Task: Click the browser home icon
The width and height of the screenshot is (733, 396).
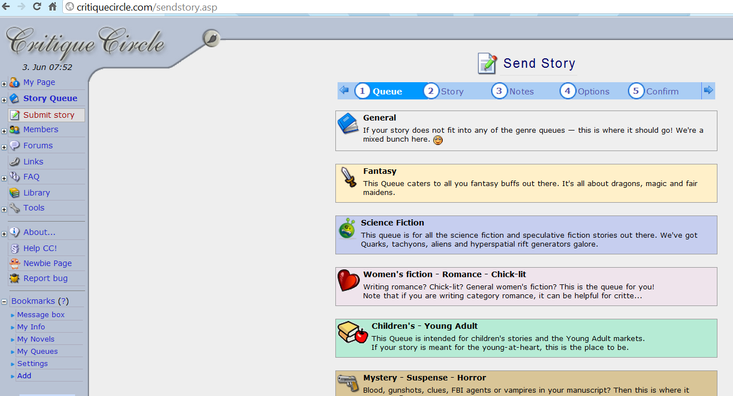Action: pos(53,7)
